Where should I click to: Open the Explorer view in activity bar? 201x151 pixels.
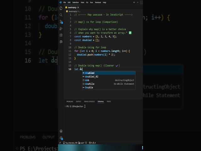[x=61, y=8]
